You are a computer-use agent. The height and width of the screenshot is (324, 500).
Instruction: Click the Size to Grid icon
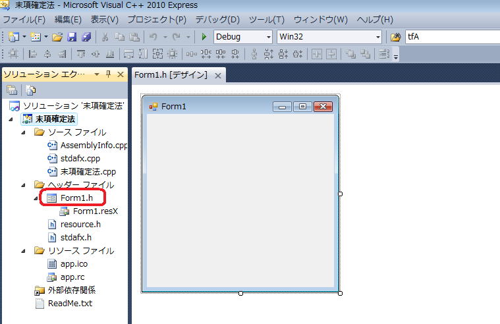point(173,54)
